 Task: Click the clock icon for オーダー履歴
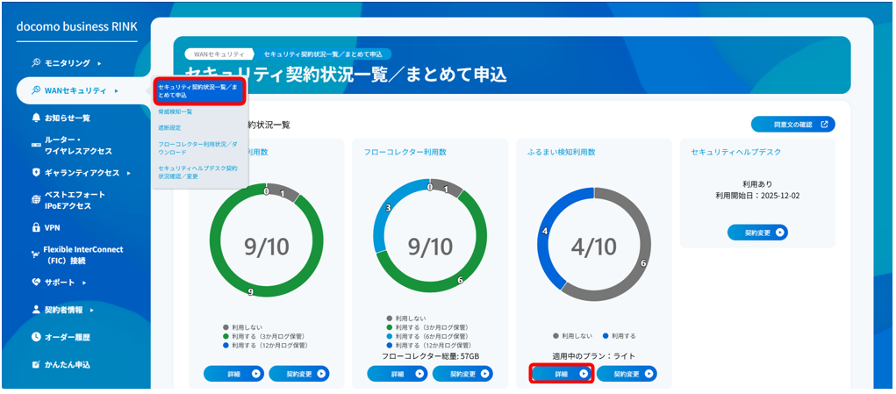click(x=36, y=337)
